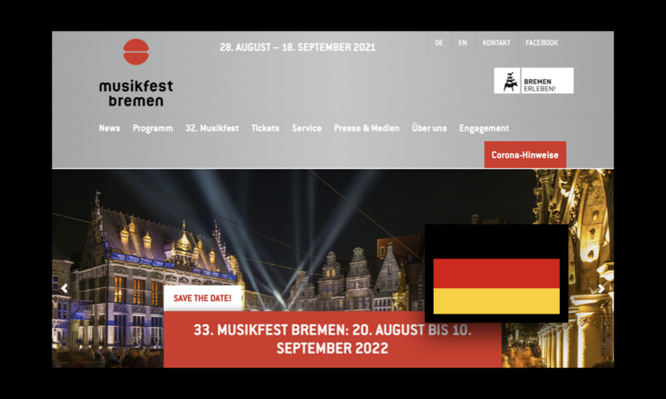Open the Facebook link
The width and height of the screenshot is (666, 399).
542,43
